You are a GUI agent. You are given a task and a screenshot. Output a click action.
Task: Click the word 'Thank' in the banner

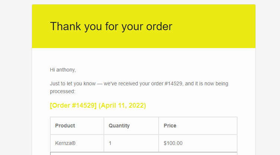(66, 26)
